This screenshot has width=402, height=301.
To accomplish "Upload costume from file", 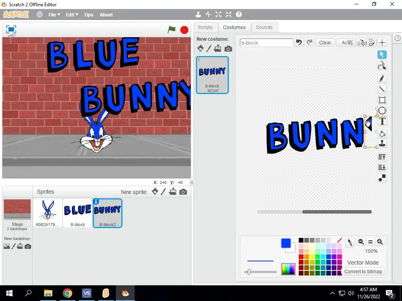I will click(x=217, y=48).
